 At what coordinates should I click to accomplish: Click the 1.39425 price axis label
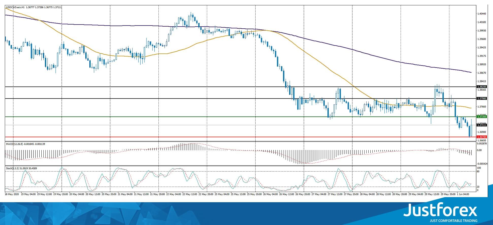point(482,48)
